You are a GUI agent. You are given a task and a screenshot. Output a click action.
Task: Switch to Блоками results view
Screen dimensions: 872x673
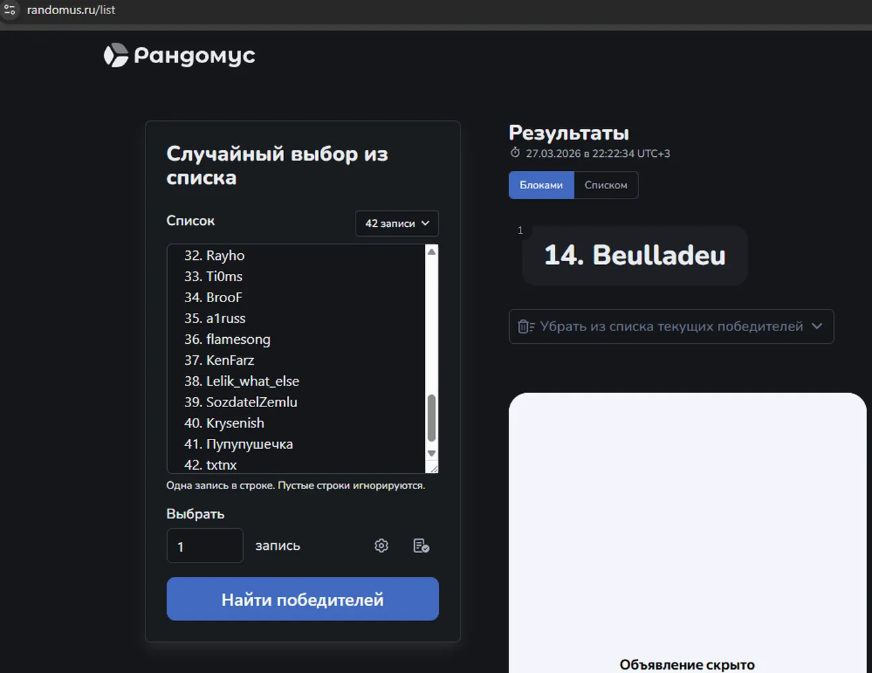pyautogui.click(x=541, y=185)
